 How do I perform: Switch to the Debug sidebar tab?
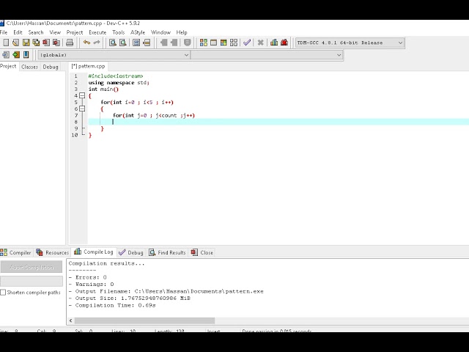pos(51,67)
